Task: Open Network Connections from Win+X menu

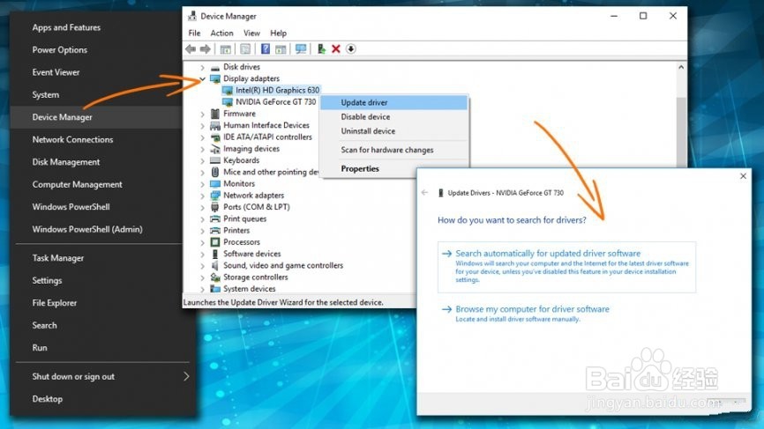Action: [x=96, y=139]
